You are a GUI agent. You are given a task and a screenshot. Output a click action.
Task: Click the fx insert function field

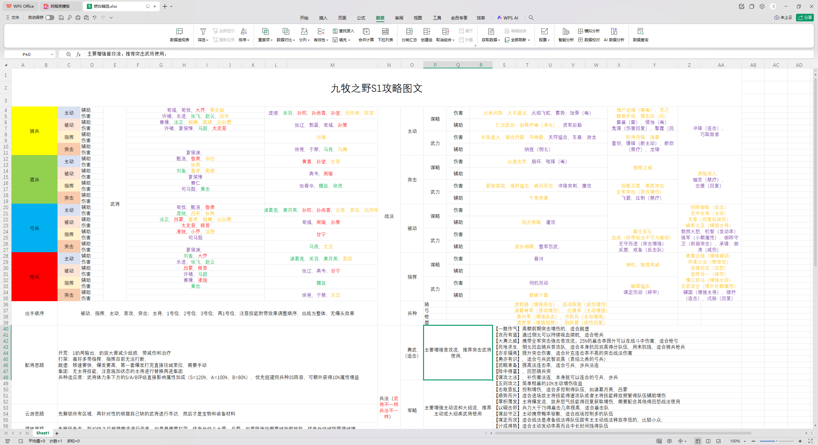pos(79,54)
